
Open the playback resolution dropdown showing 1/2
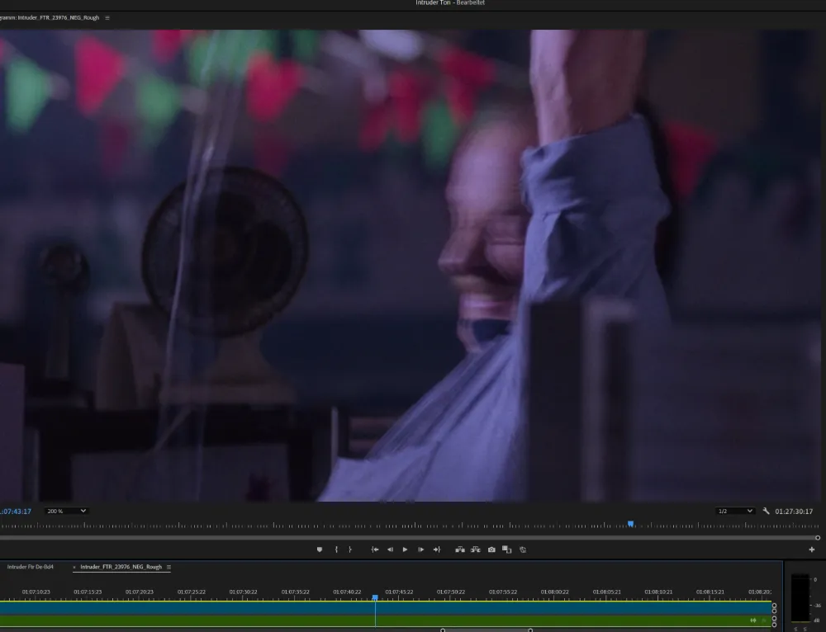[x=735, y=512]
